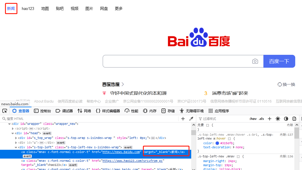
Task: Click selector highlighter icon beside .s-top-left-new .mnav
Action: (238, 157)
